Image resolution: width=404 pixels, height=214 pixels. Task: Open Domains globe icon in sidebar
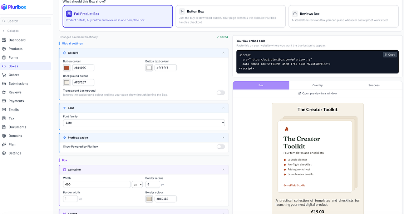4,136
